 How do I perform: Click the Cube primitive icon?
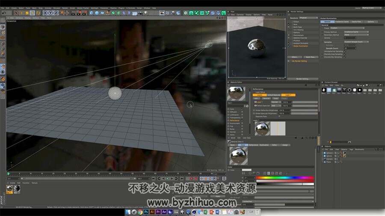[x=92, y=13]
